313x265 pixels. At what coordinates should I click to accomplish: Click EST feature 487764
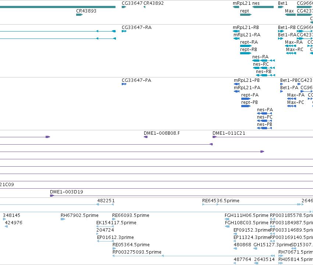click(235, 263)
